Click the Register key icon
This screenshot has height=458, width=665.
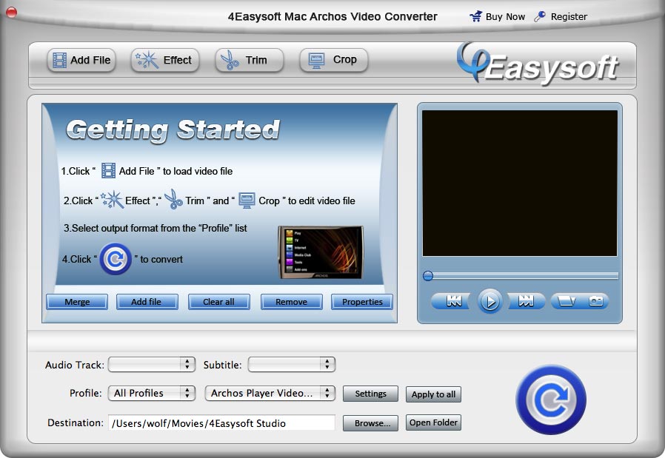click(540, 16)
